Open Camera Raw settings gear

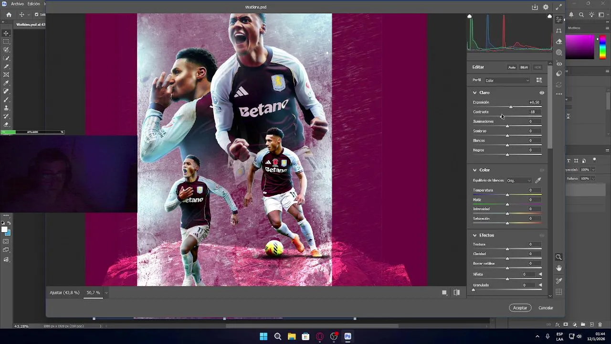point(546,7)
